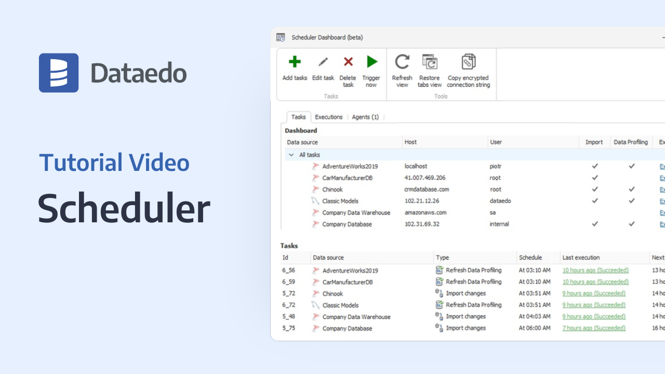
Task: Click Import checkmark for Company Database
Action: pyautogui.click(x=595, y=224)
